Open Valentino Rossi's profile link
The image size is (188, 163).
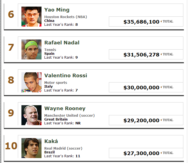[66, 76]
